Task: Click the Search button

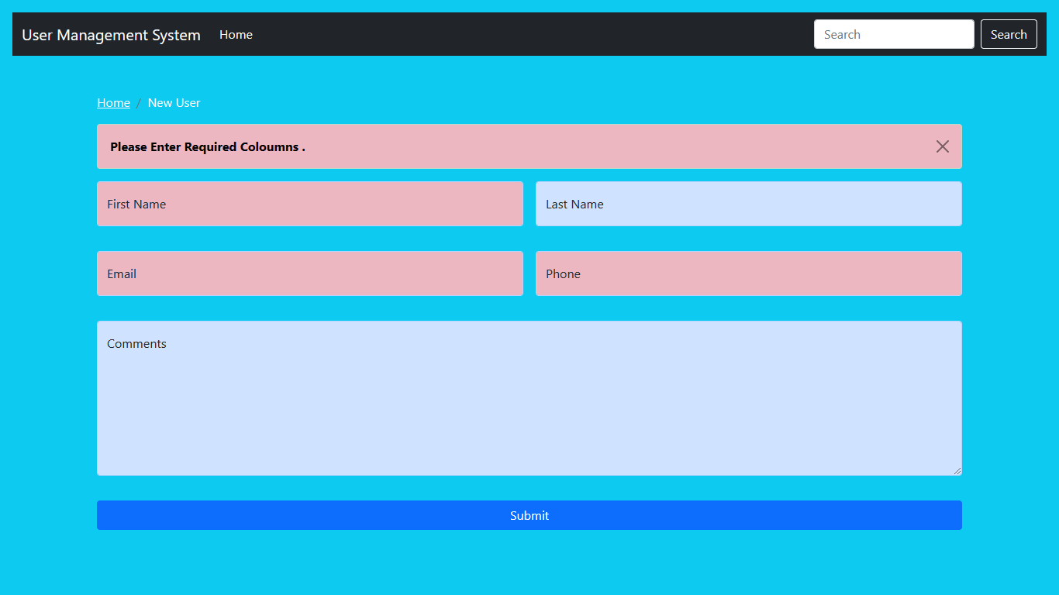Action: click(1009, 34)
